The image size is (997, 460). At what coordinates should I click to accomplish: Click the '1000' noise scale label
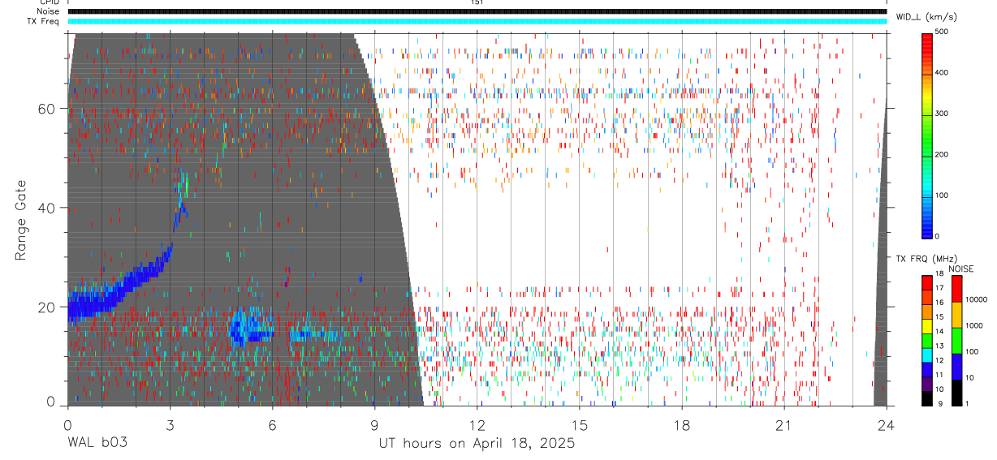pyautogui.click(x=973, y=326)
